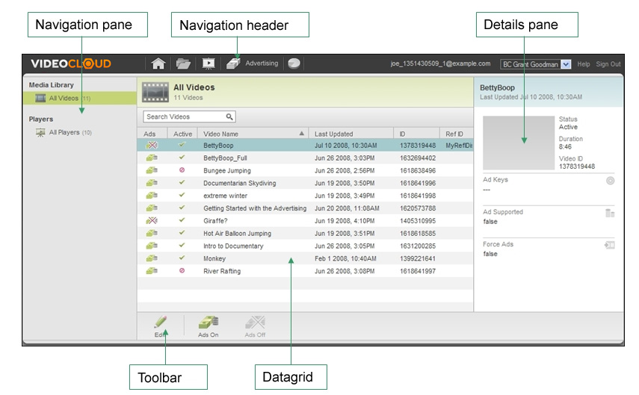This screenshot has width=639, height=395.
Task: Click the ads icon for River Rafting row
Action: click(x=152, y=271)
